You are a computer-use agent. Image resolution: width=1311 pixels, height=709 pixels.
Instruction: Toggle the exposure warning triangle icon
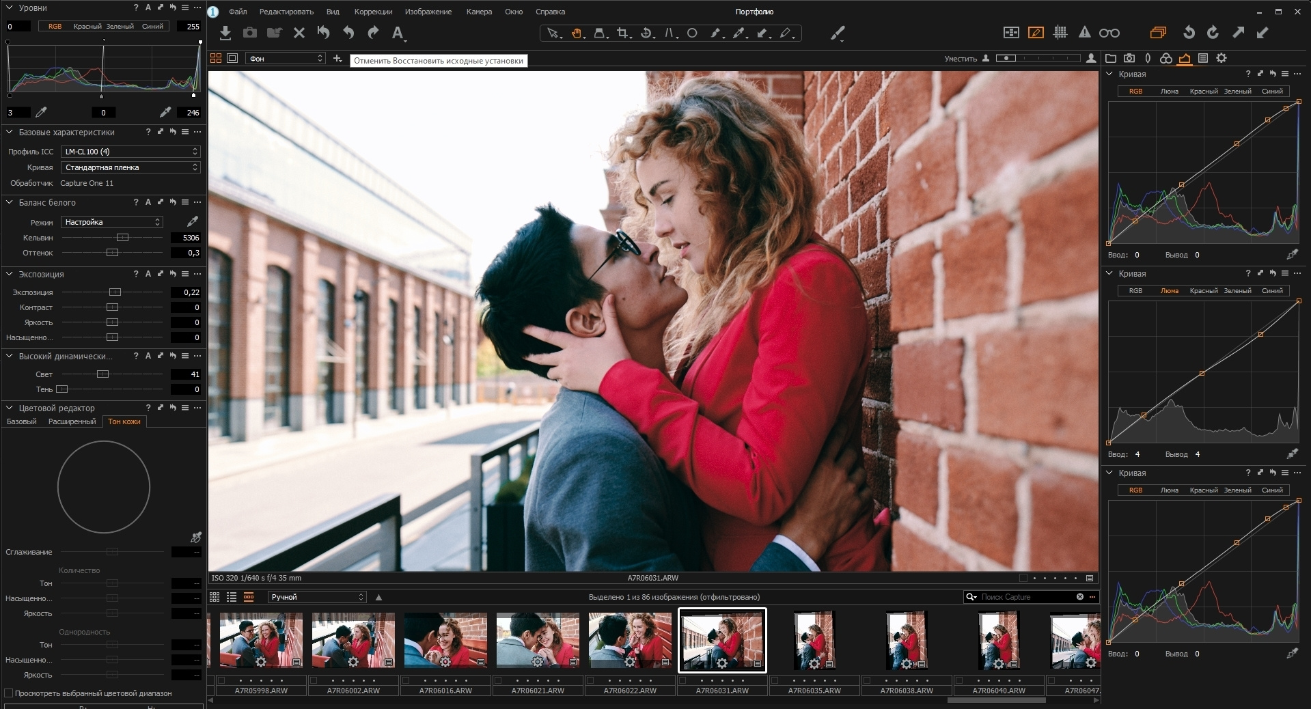point(1084,33)
